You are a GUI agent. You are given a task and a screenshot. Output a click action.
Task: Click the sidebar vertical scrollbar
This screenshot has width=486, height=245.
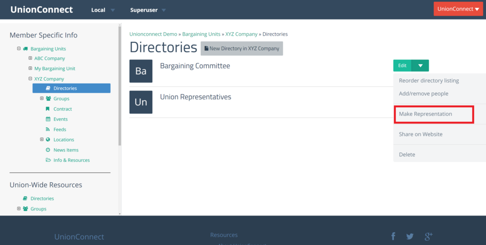[120, 86]
